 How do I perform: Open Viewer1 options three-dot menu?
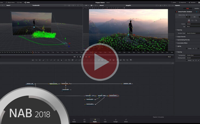[x=81, y=5]
